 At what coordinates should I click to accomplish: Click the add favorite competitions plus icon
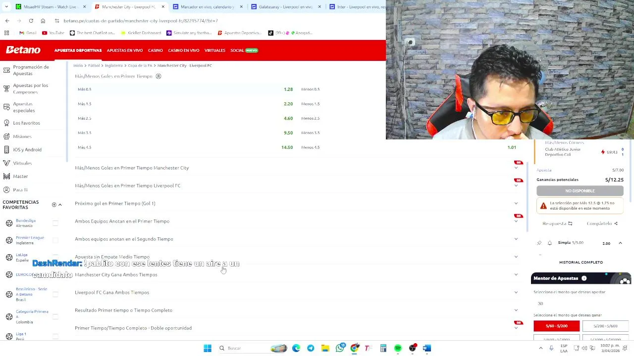54,205
